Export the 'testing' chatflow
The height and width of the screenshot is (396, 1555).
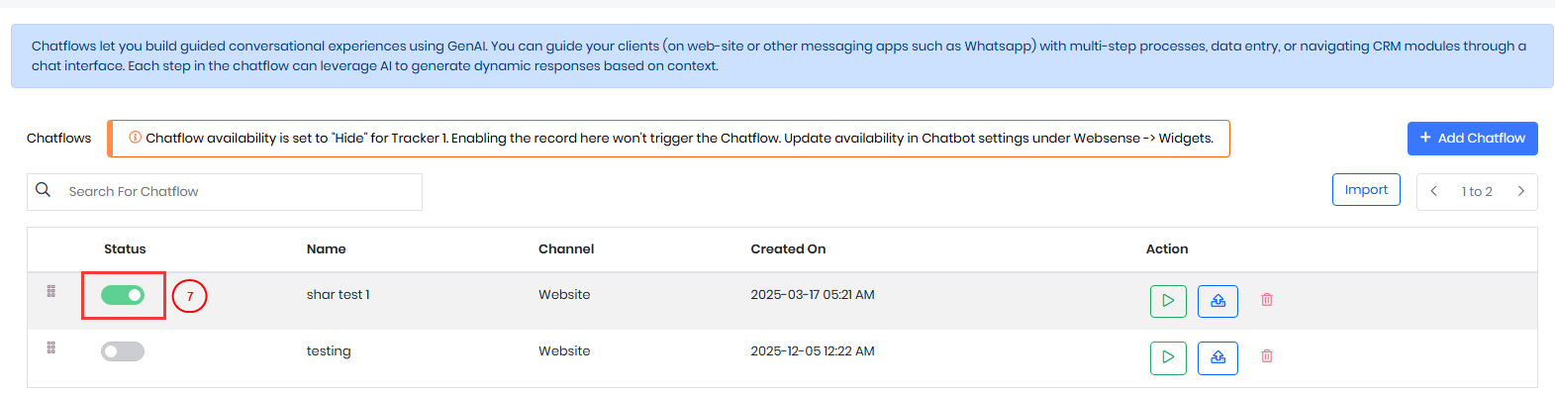tap(1217, 356)
